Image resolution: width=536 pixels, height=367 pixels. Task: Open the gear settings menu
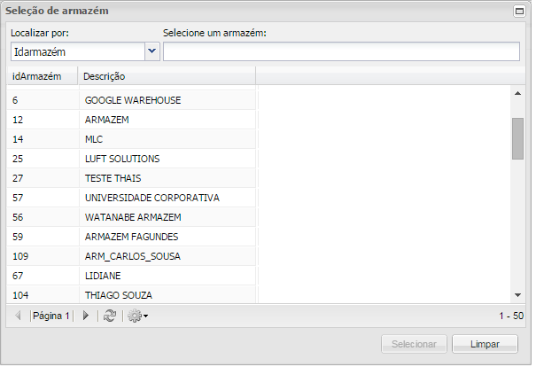pyautogui.click(x=136, y=316)
